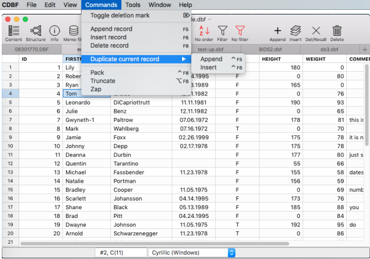
Task: Open the Cyrillic (Windows) encoding dropdown
Action: tap(192, 253)
